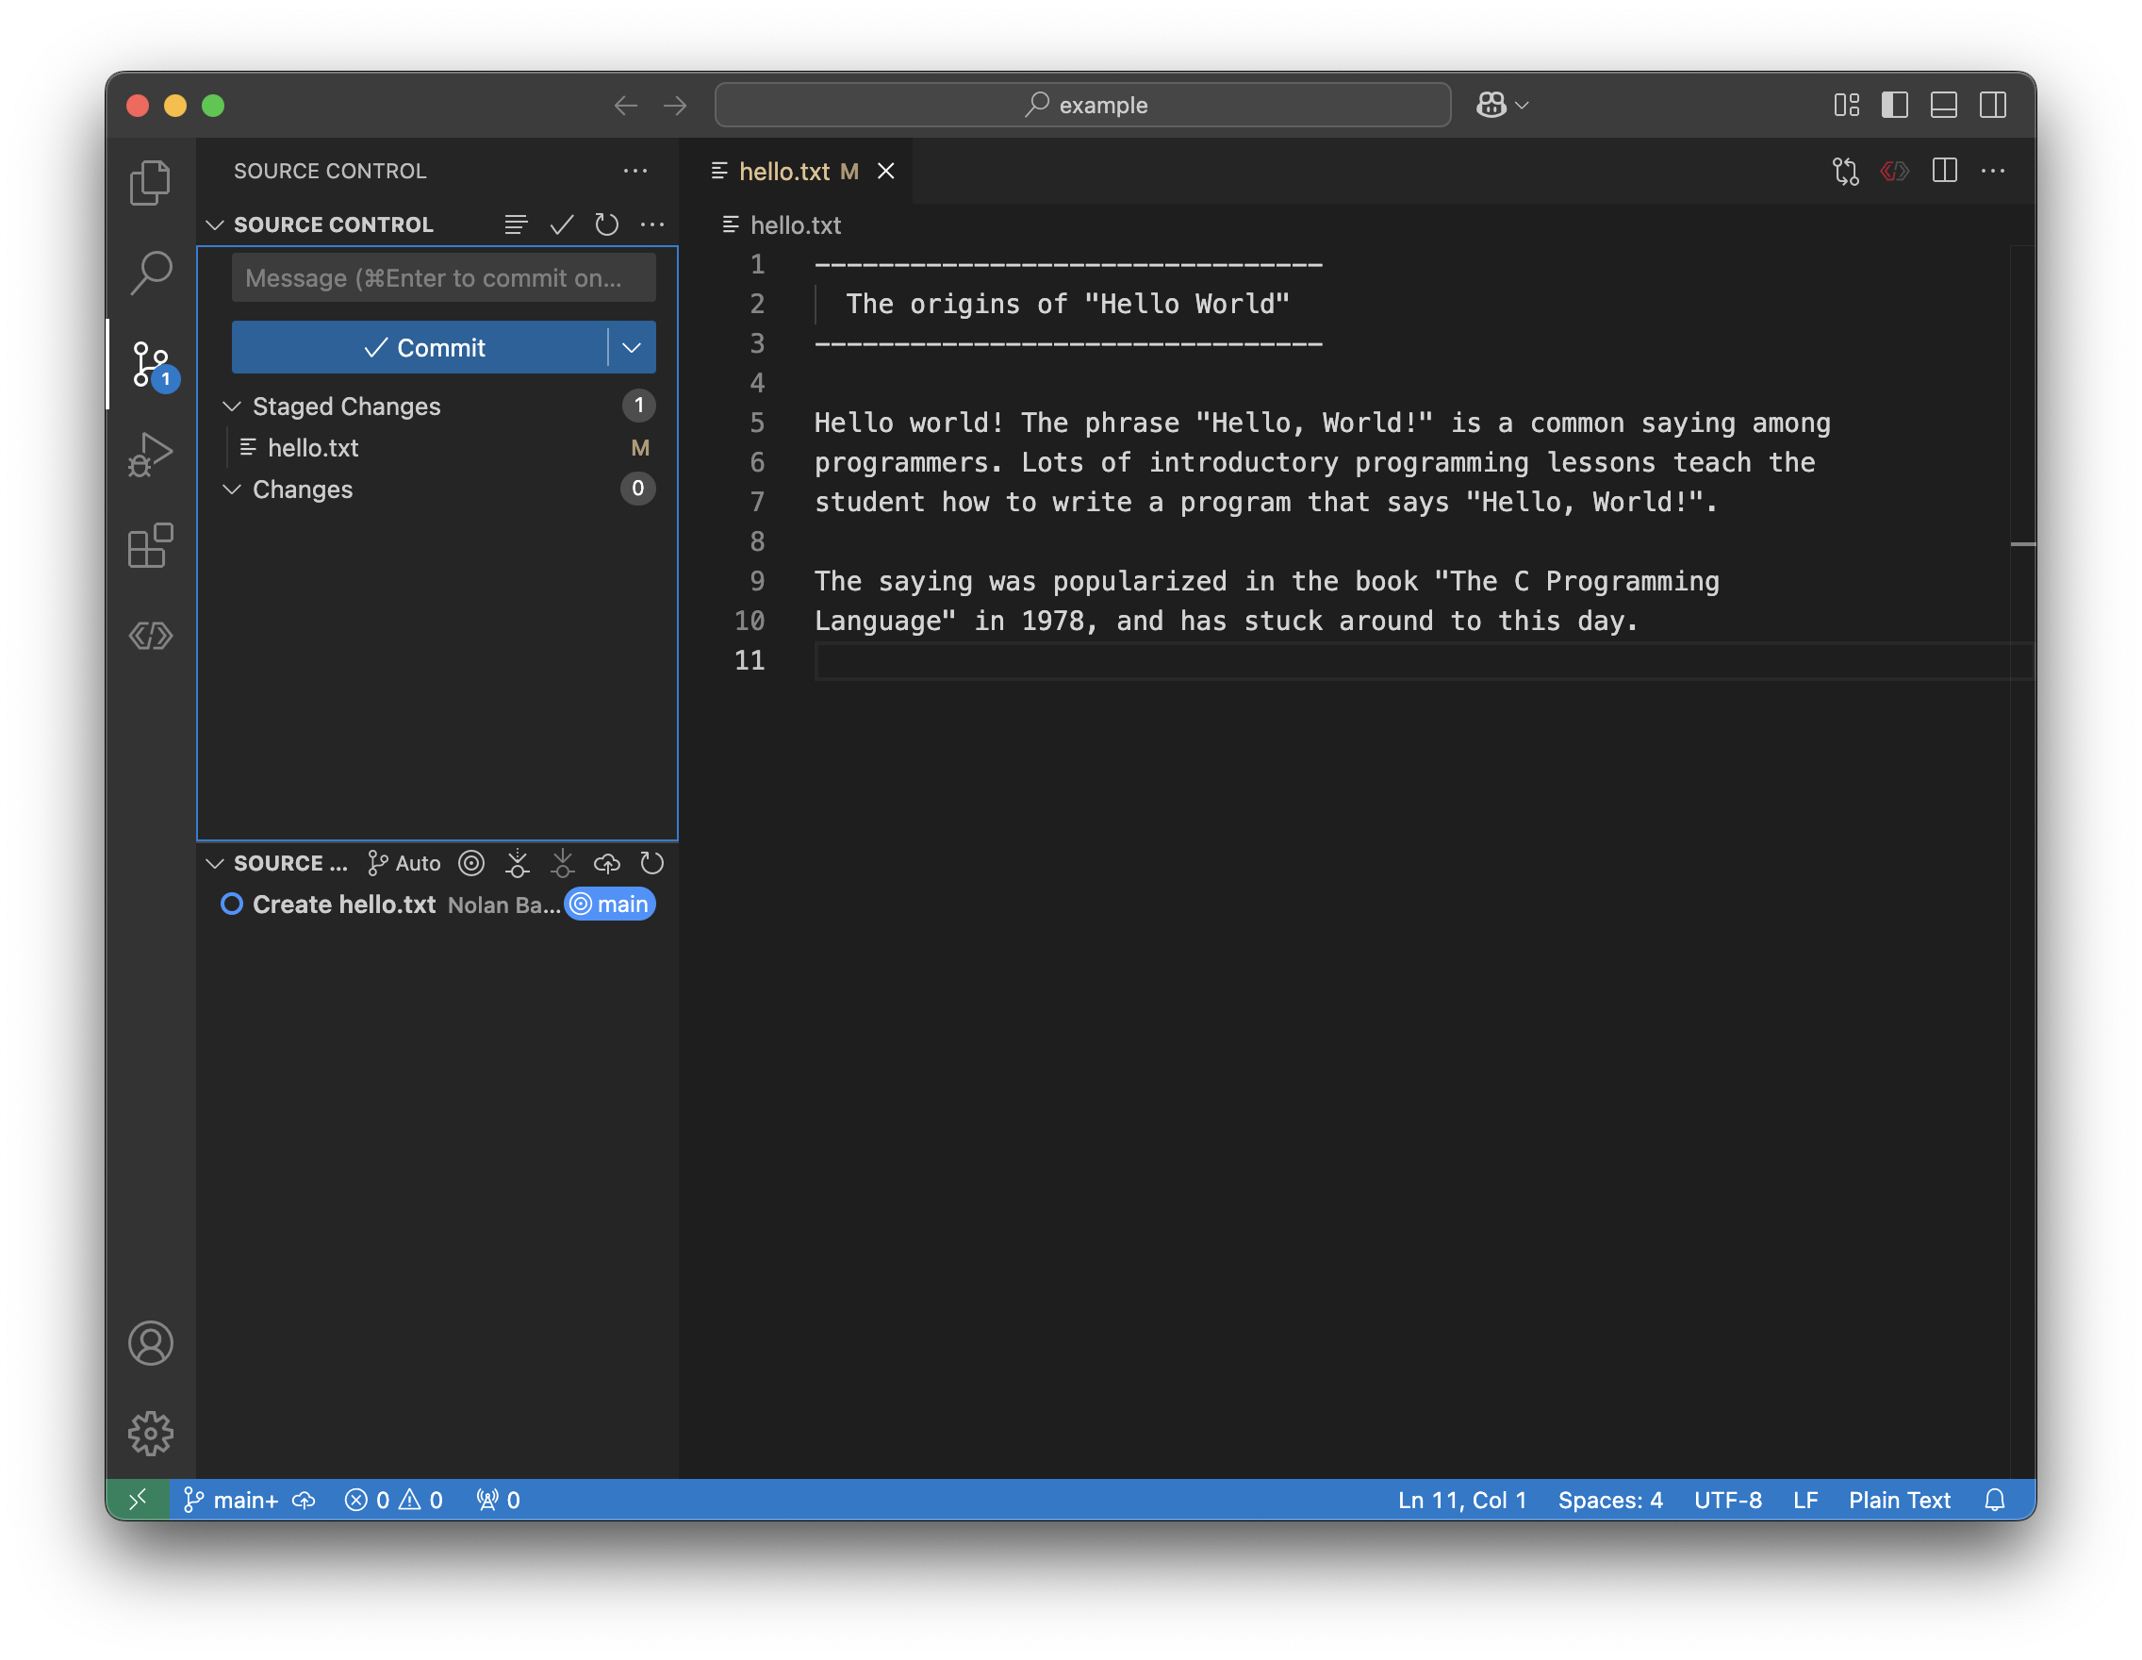Click the minimap marker in editor scrollbar

[2022, 544]
